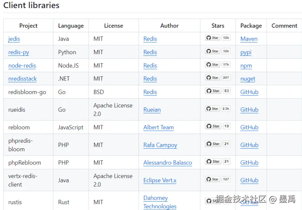Visit the Rueian author link
The height and width of the screenshot is (210, 302).
[x=152, y=110]
